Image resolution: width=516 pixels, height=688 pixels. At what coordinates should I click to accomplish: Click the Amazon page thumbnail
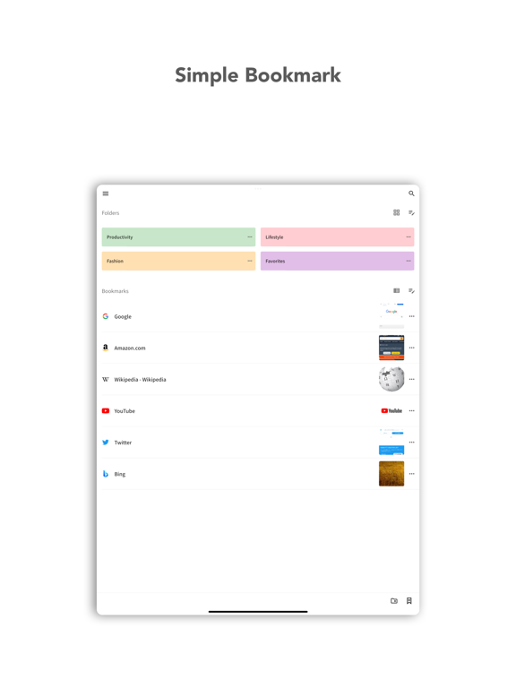point(391,348)
